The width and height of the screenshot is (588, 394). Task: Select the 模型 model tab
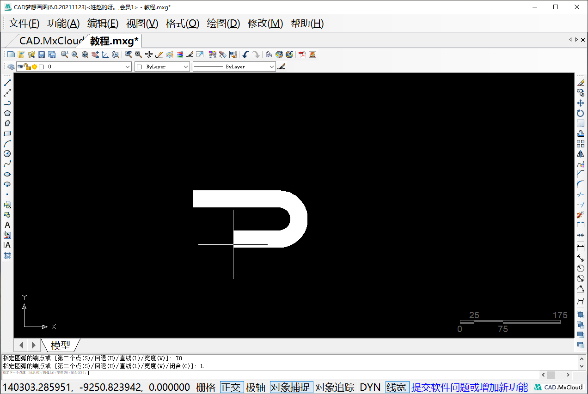click(61, 345)
